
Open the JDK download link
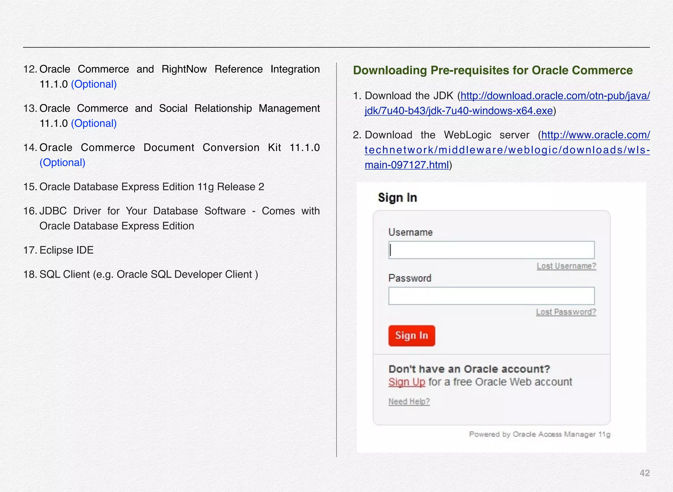(x=507, y=103)
